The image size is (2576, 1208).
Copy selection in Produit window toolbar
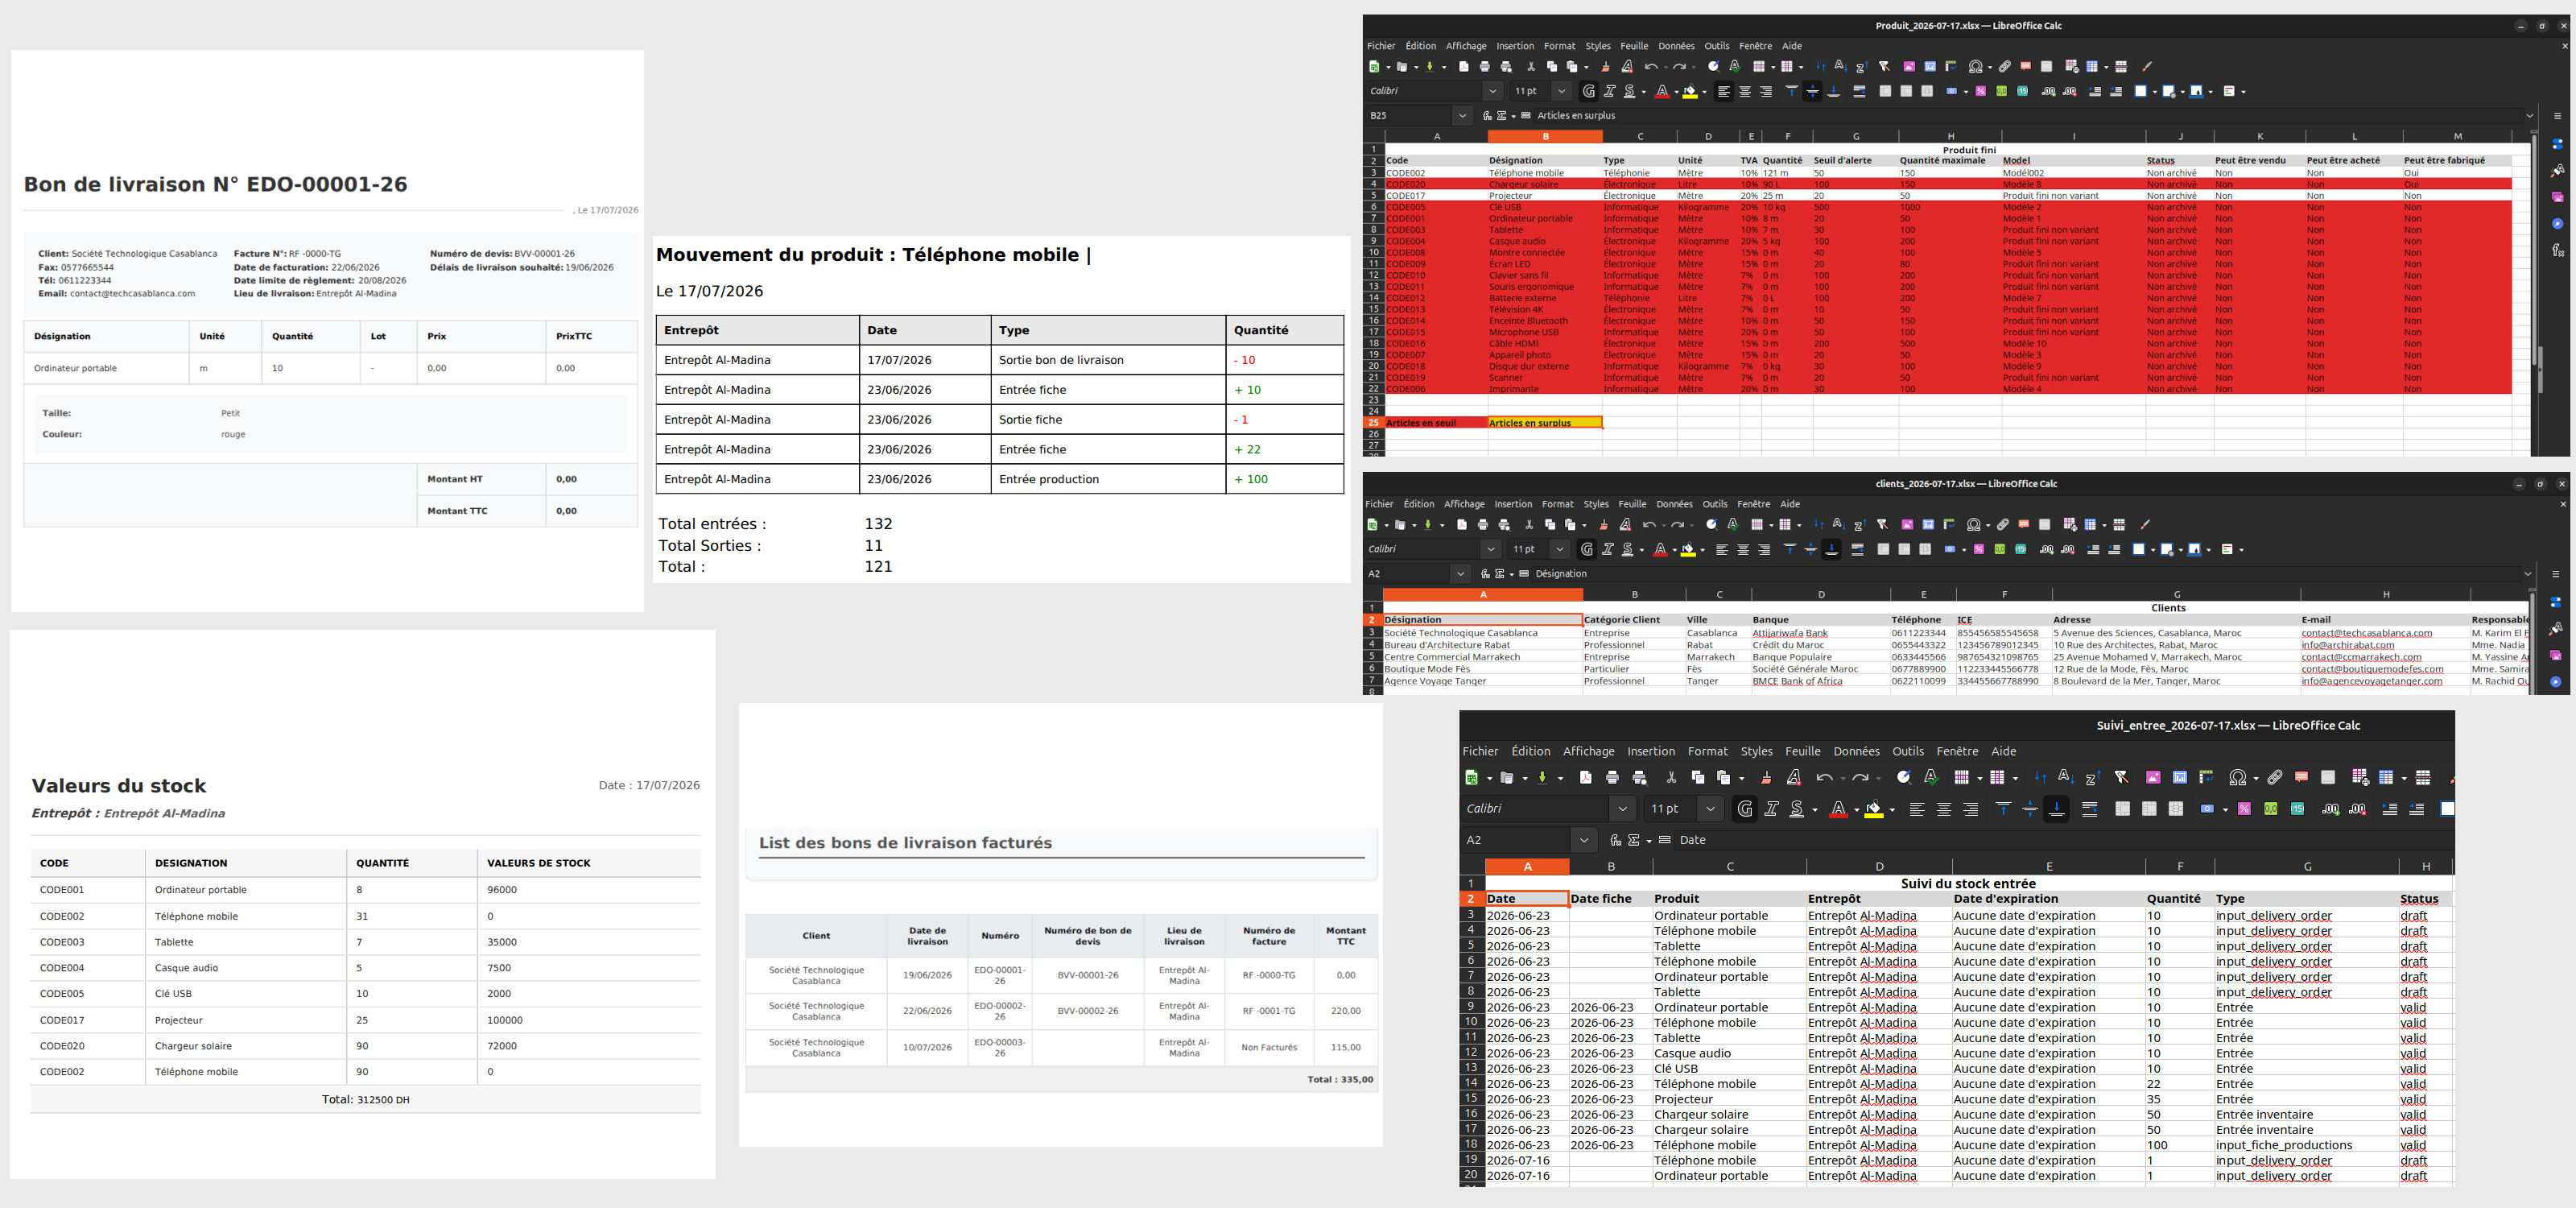pyautogui.click(x=1552, y=67)
